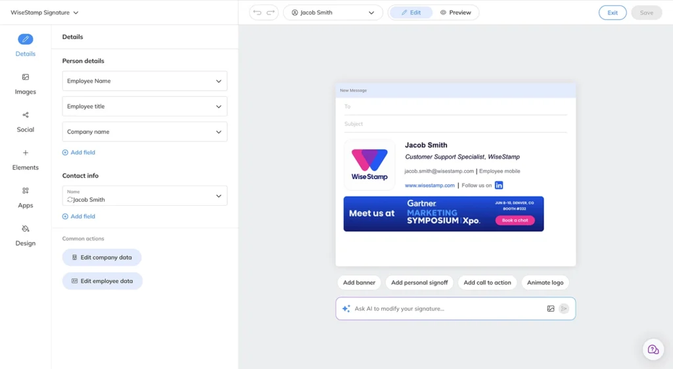Click the Add call to action chip
The image size is (673, 369).
point(487,283)
